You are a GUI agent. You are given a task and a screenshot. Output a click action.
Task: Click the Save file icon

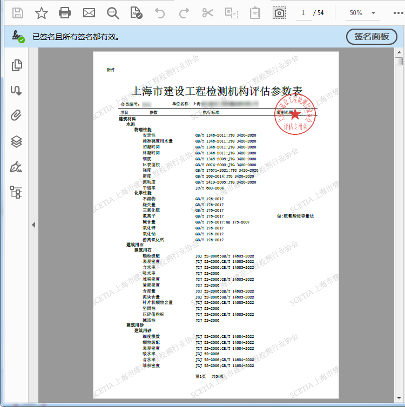pyautogui.click(x=18, y=12)
